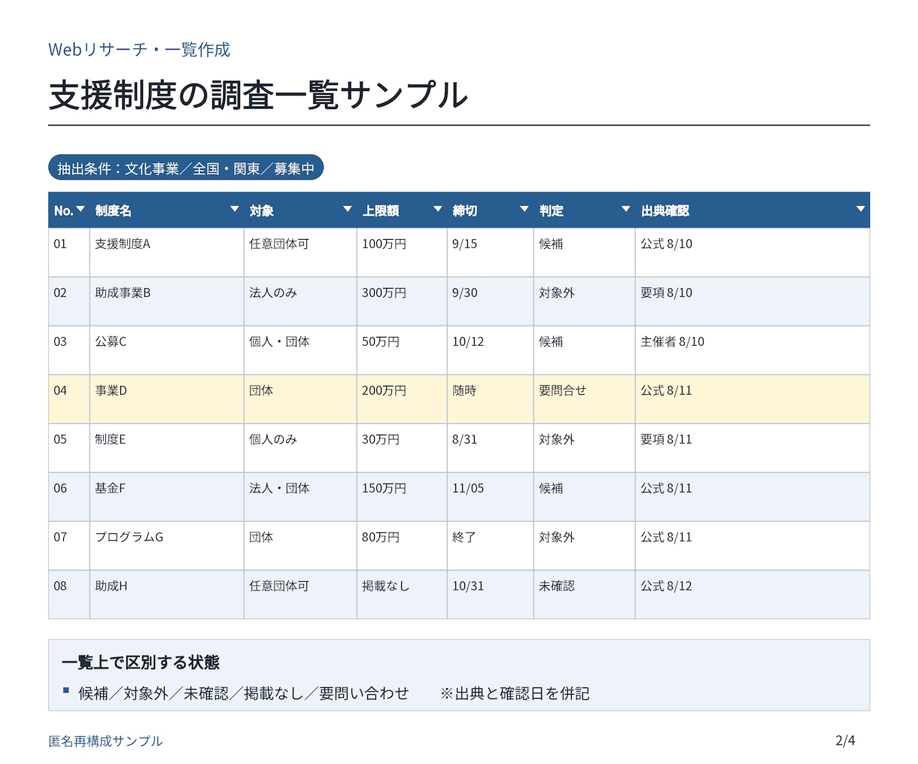Select source cell 要項 8/10
This screenshot has width=918, height=764.
pos(752,301)
